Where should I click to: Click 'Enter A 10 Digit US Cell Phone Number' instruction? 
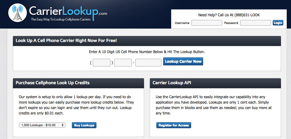(147, 52)
